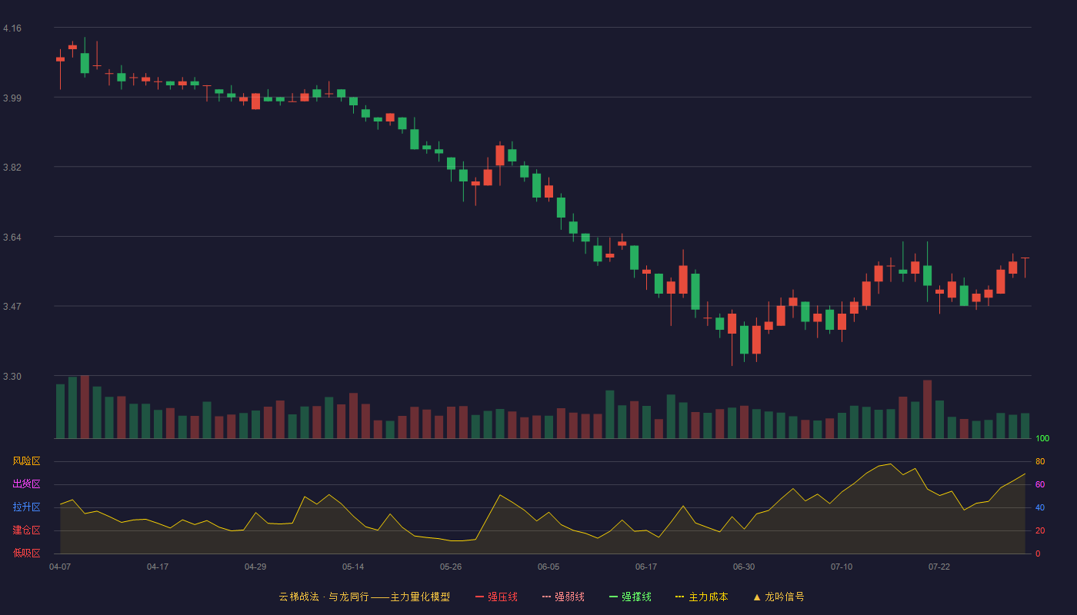Click the 0 indicator axis label
This screenshot has width=1077, height=615.
click(x=1038, y=553)
